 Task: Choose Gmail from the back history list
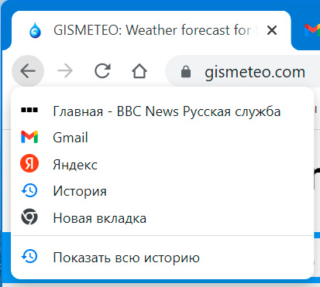click(x=163, y=137)
